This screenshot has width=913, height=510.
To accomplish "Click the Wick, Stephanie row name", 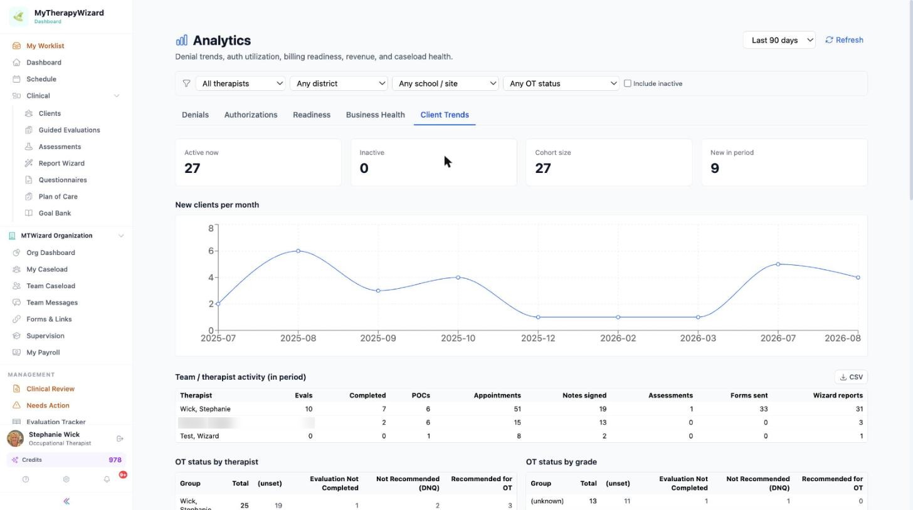I will pos(205,409).
